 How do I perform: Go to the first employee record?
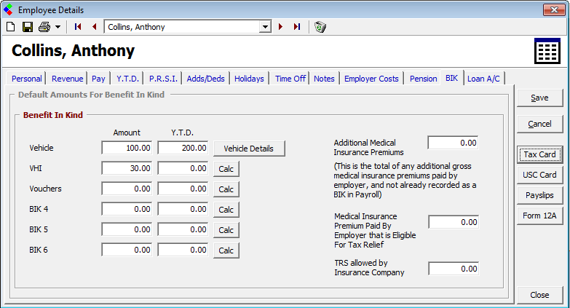pos(78,27)
